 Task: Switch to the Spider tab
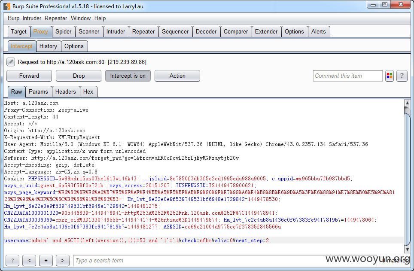tap(64, 32)
